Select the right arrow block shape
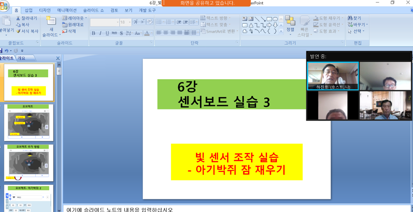The image size is (413, 212). click(x=269, y=25)
